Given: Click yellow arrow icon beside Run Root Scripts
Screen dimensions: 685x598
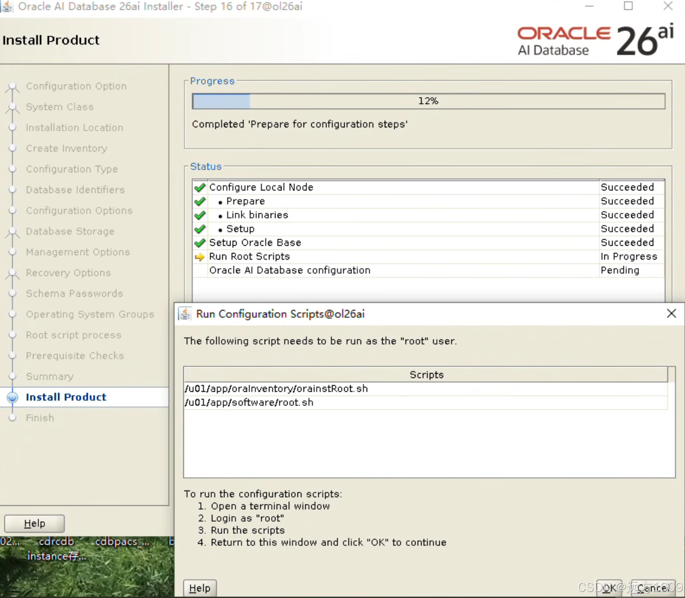Looking at the screenshot, I should point(200,257).
